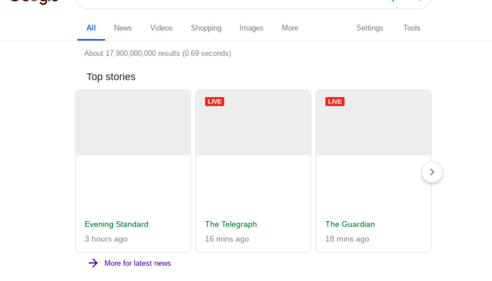Screen dimensions: 492x281
Task: Click the next arrow on Top stories carousel
Action: (432, 172)
